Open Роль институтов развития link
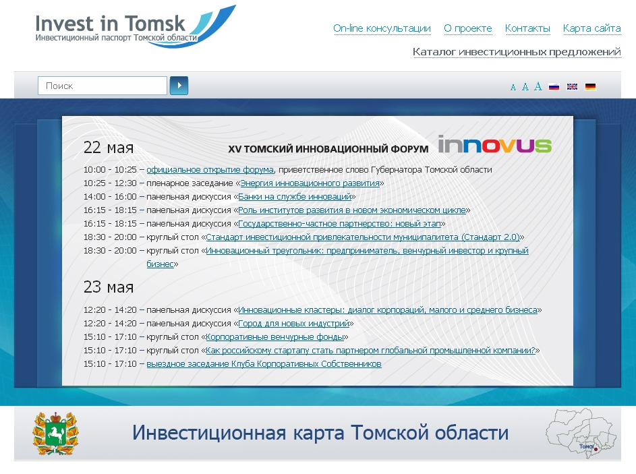The width and height of the screenshot is (636, 474). pos(352,210)
